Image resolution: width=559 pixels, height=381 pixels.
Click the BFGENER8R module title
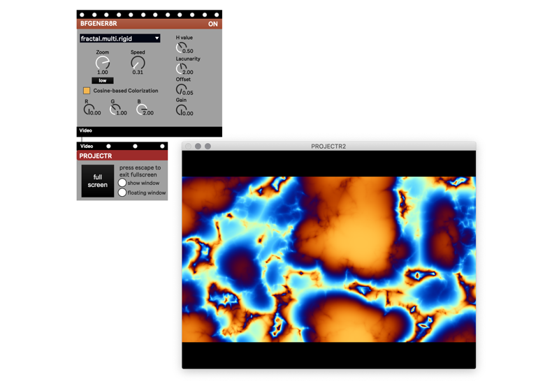pos(99,24)
